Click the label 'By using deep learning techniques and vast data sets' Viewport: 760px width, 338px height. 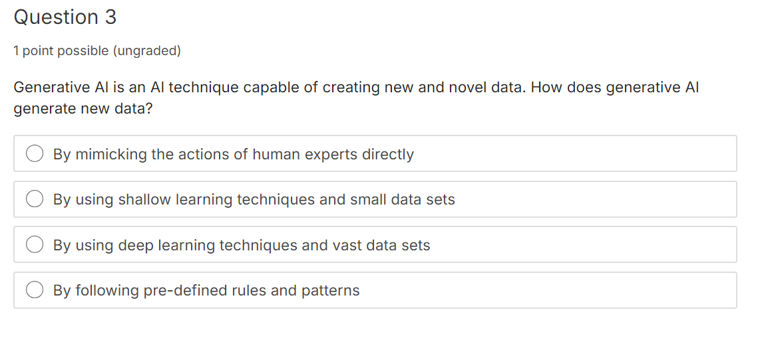(242, 245)
